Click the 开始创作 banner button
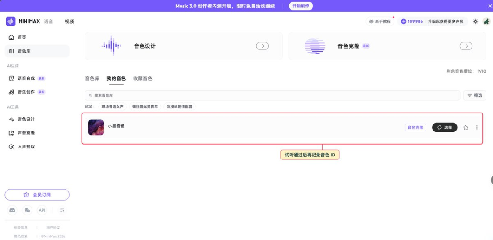Viewport: 493px width, 240px height. tap(301, 6)
